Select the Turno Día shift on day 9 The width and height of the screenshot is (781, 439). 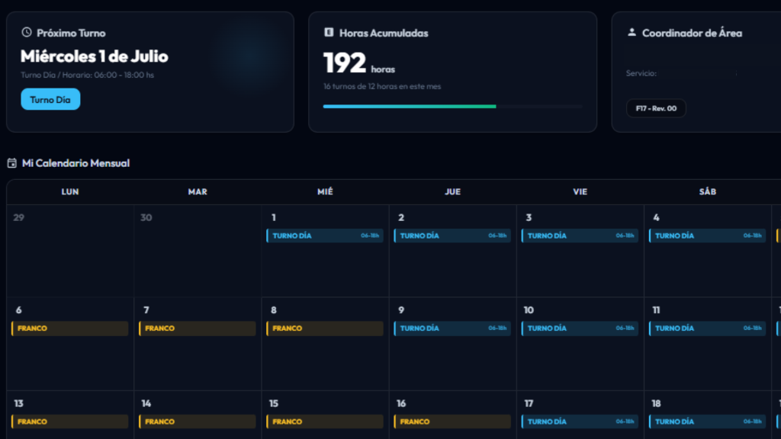click(x=452, y=328)
